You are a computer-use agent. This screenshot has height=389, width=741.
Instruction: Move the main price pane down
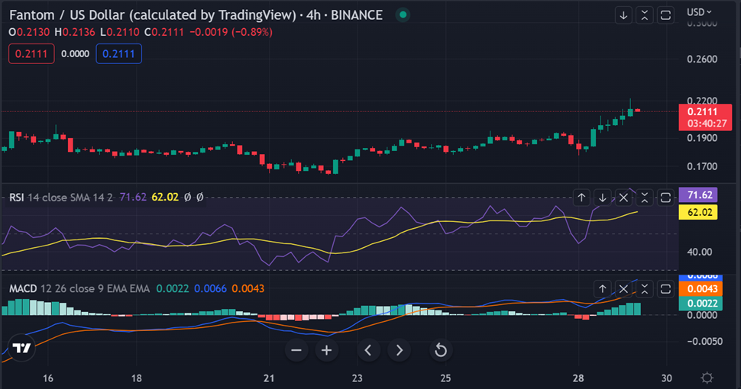(x=623, y=15)
